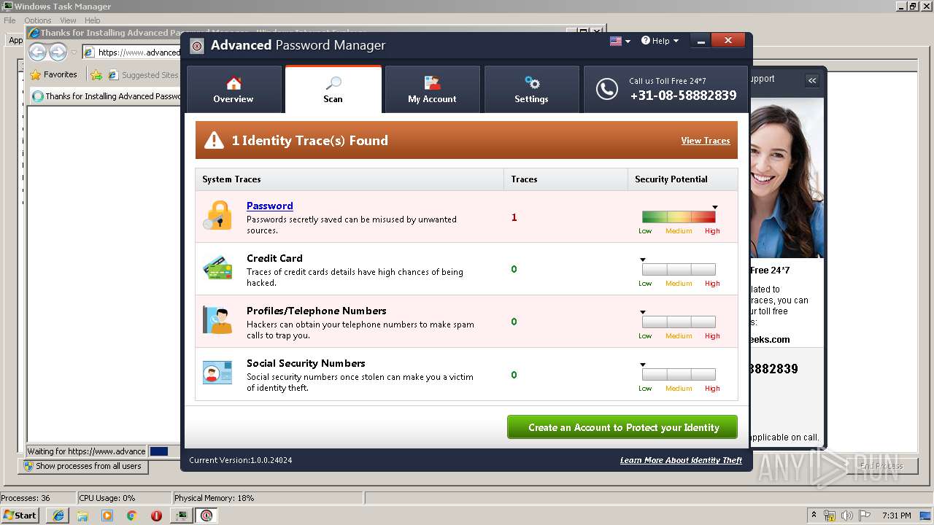
Task: Click the taskbar clock showing 7:31 PM
Action: 897,516
